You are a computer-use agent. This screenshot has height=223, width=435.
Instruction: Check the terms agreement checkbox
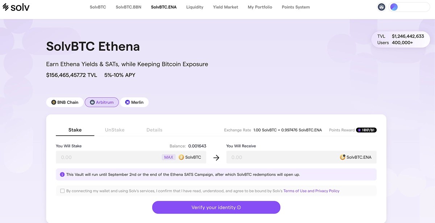(x=62, y=191)
